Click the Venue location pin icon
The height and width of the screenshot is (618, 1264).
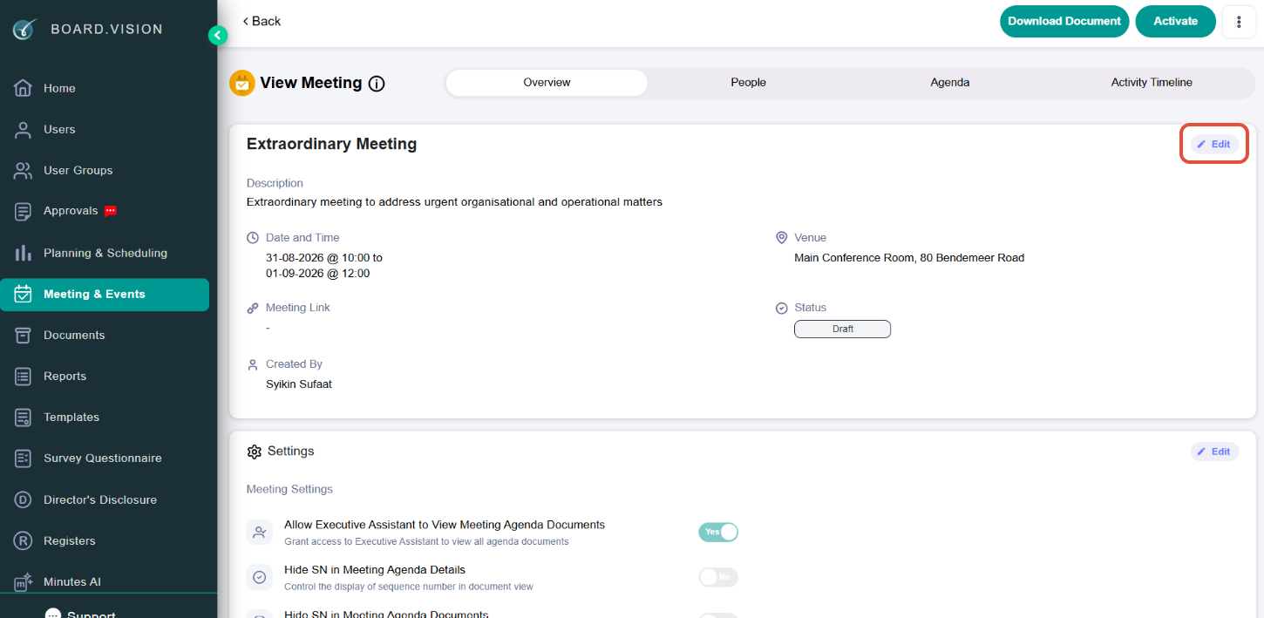pos(781,238)
